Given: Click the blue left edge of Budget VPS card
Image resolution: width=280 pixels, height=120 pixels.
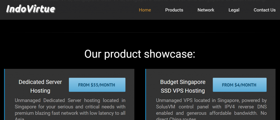Looking at the screenshot, I should coord(146,94).
